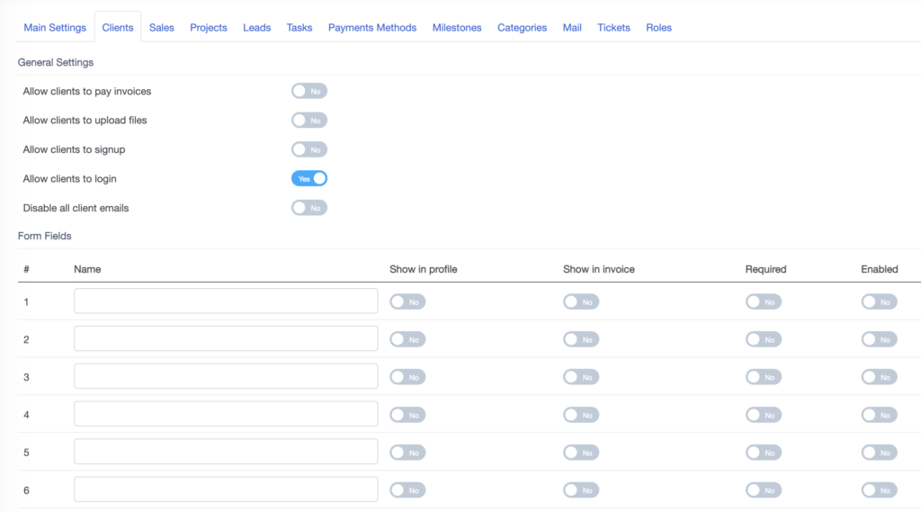
Task: Click the Form Fields heading
Action: (x=45, y=236)
